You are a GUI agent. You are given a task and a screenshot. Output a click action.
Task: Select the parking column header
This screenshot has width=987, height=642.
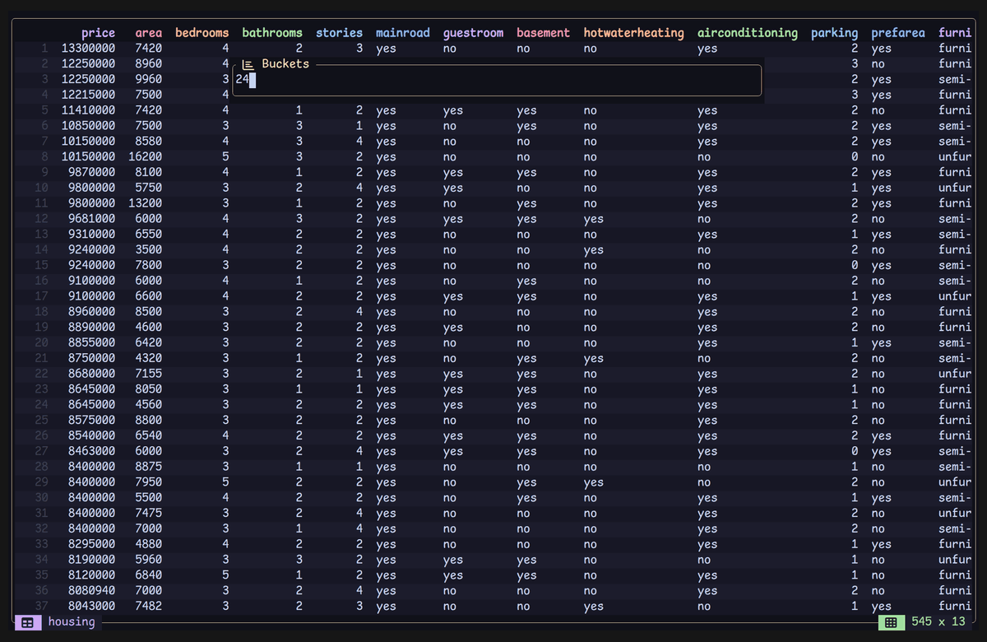pos(835,33)
